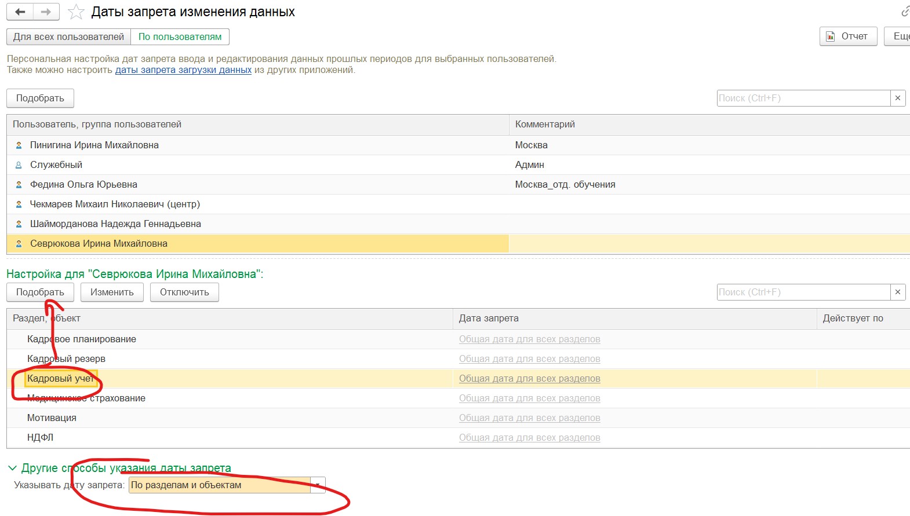
Task: Collapse Другие способы указания даты запрета
Action: coord(12,468)
